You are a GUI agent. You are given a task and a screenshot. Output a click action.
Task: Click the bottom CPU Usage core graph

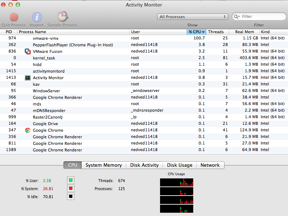click(x=176, y=209)
